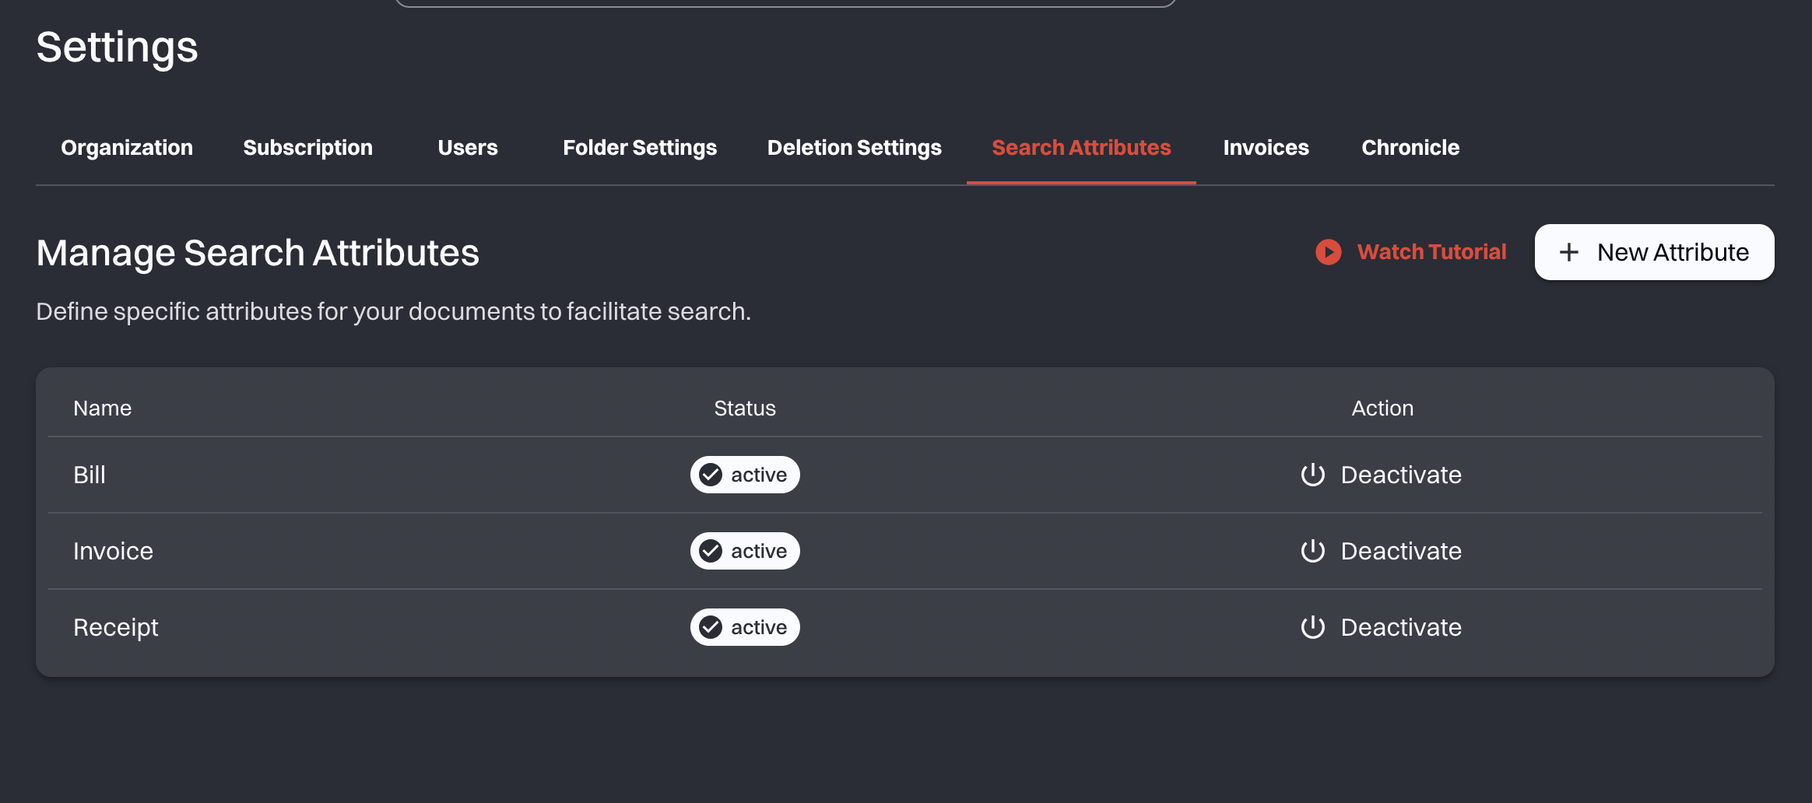1812x803 pixels.
Task: Switch to the Invoices tab
Action: pyautogui.click(x=1265, y=147)
